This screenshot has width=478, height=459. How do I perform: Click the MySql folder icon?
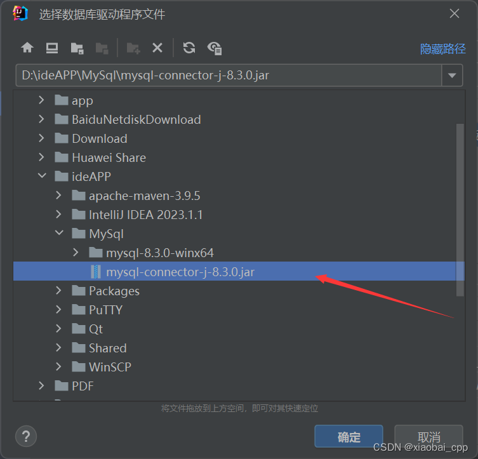[78, 234]
